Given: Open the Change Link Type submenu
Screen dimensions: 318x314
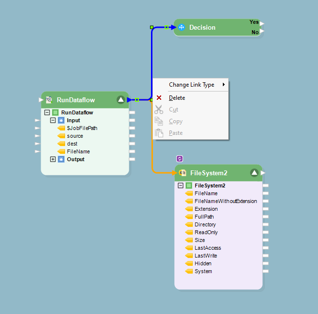Looking at the screenshot, I should pyautogui.click(x=192, y=85).
